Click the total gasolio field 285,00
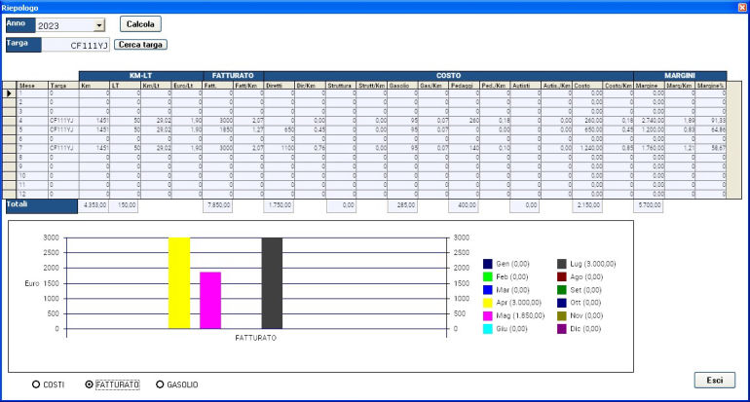The image size is (750, 402). click(x=402, y=205)
